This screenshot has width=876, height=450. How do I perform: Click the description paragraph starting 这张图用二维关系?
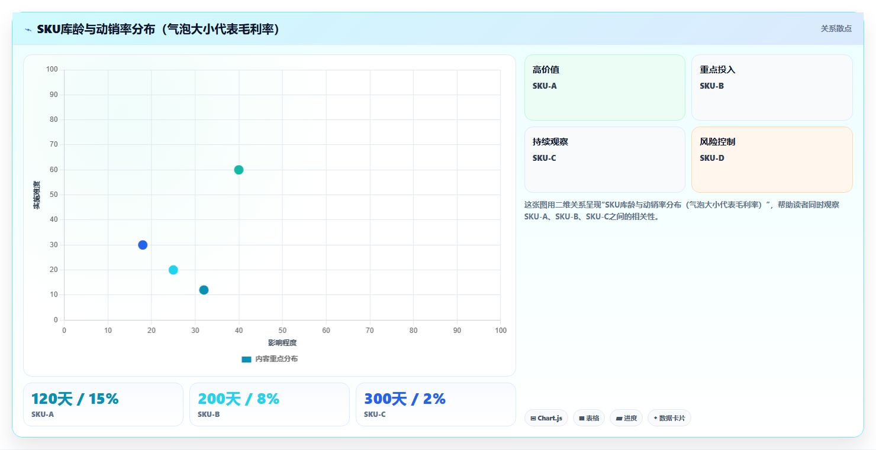(681, 211)
